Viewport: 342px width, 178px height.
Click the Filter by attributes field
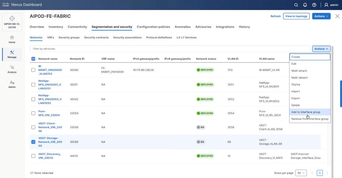coord(169,49)
